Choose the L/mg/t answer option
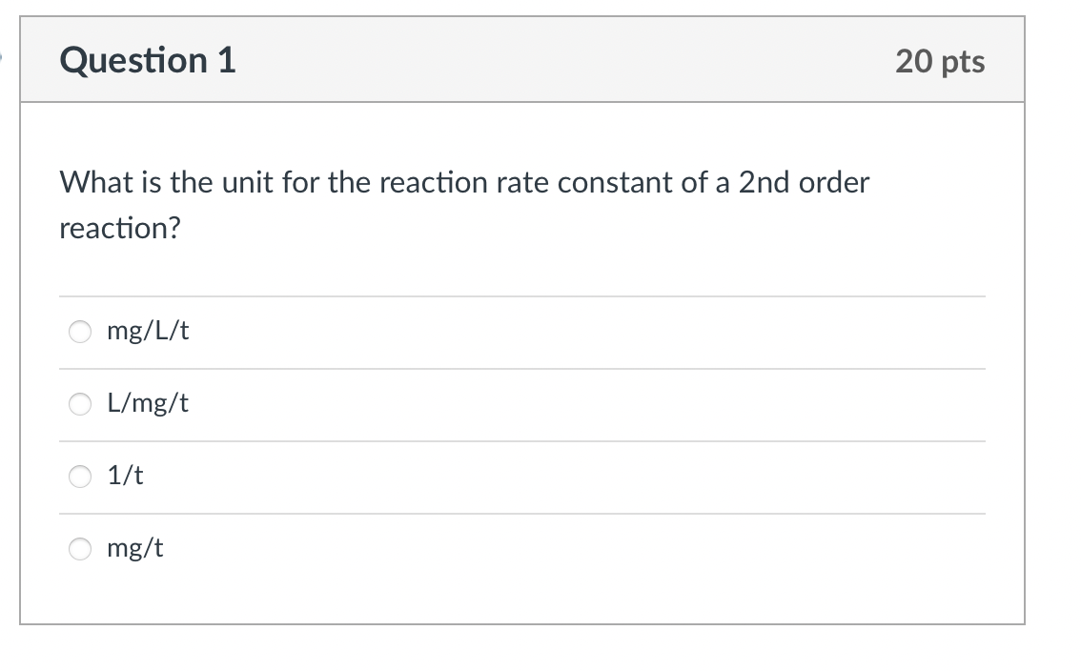 click(x=80, y=404)
